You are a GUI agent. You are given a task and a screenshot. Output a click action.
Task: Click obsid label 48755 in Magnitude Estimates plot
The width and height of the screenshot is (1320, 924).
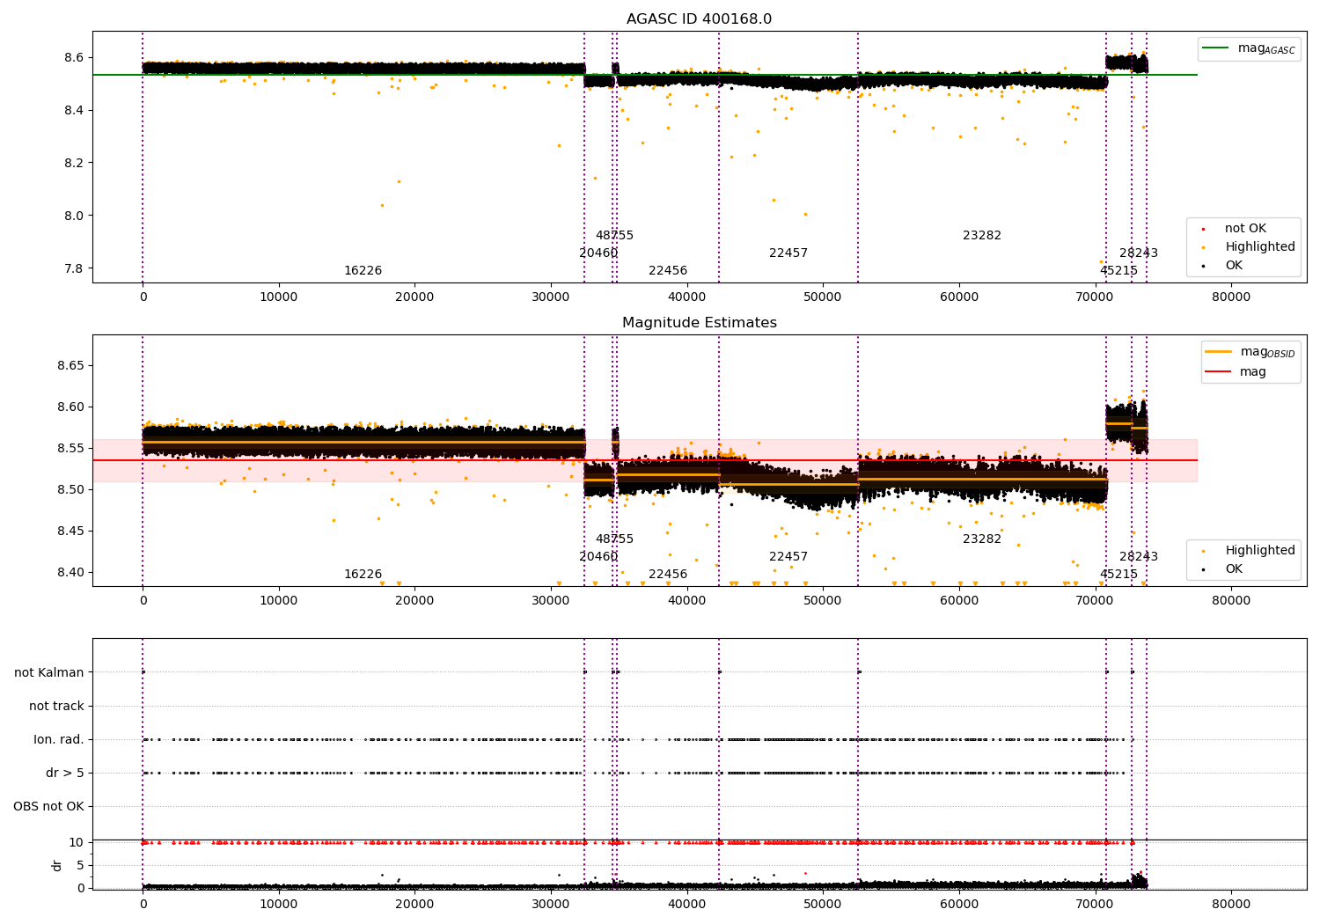tap(614, 539)
